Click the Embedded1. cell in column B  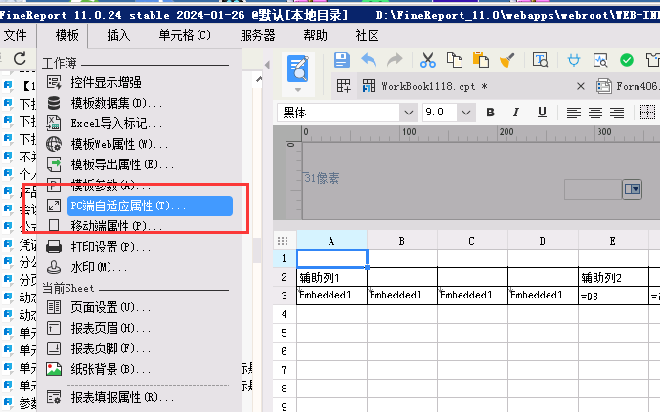pyautogui.click(x=402, y=296)
